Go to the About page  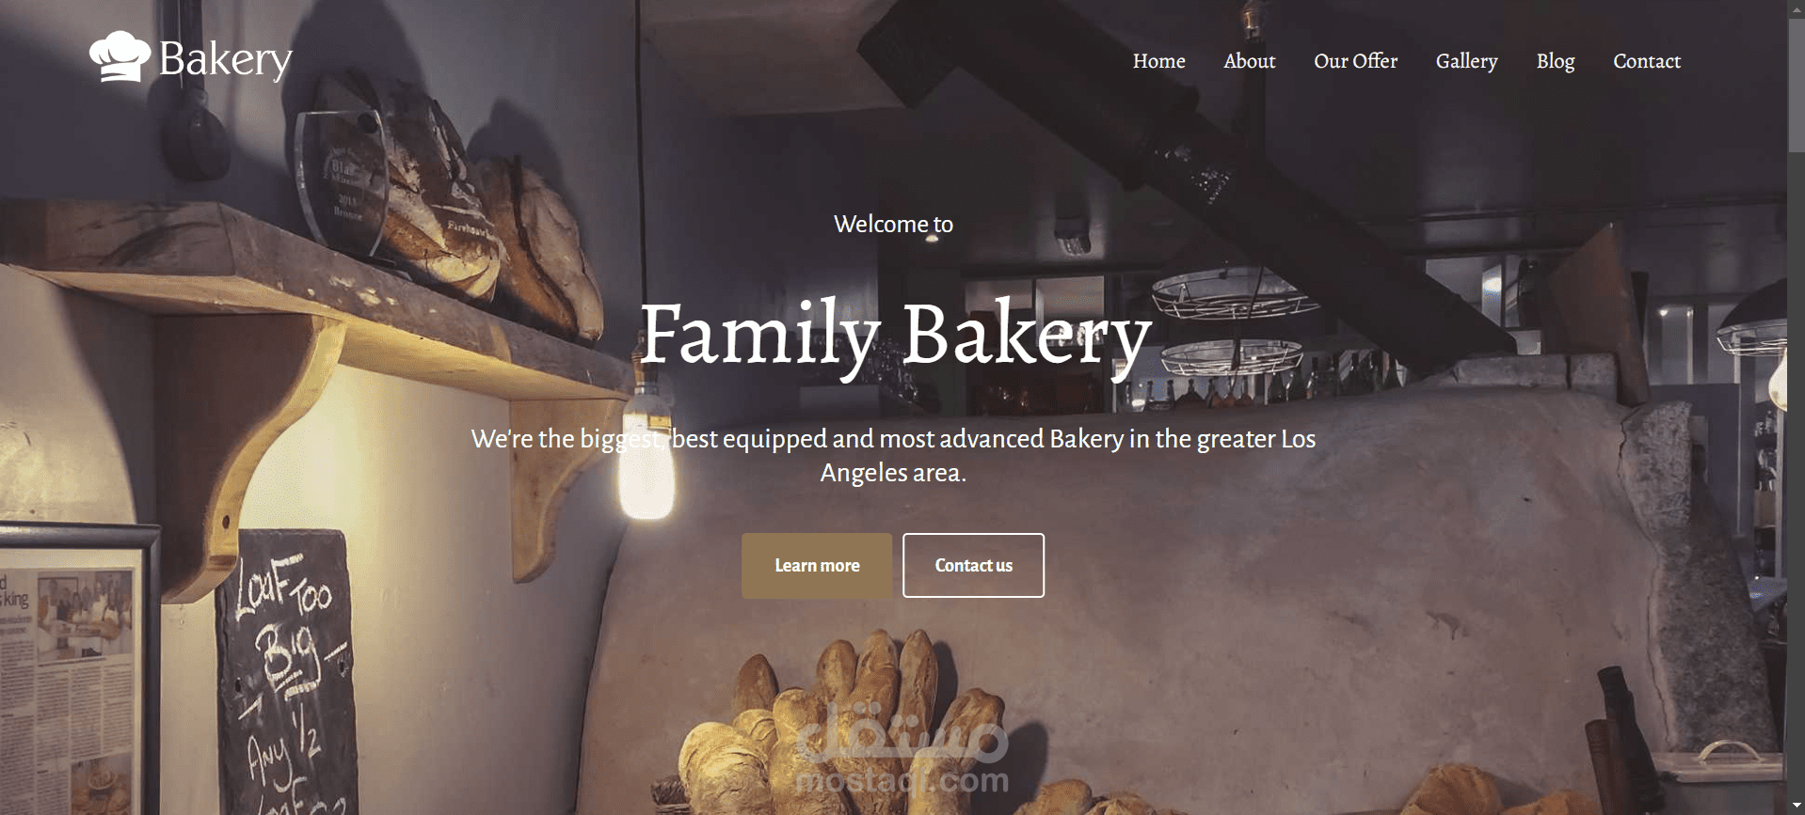tap(1249, 61)
